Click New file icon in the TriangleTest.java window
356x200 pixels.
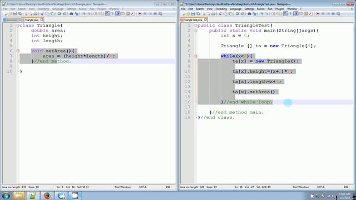[x=183, y=14]
